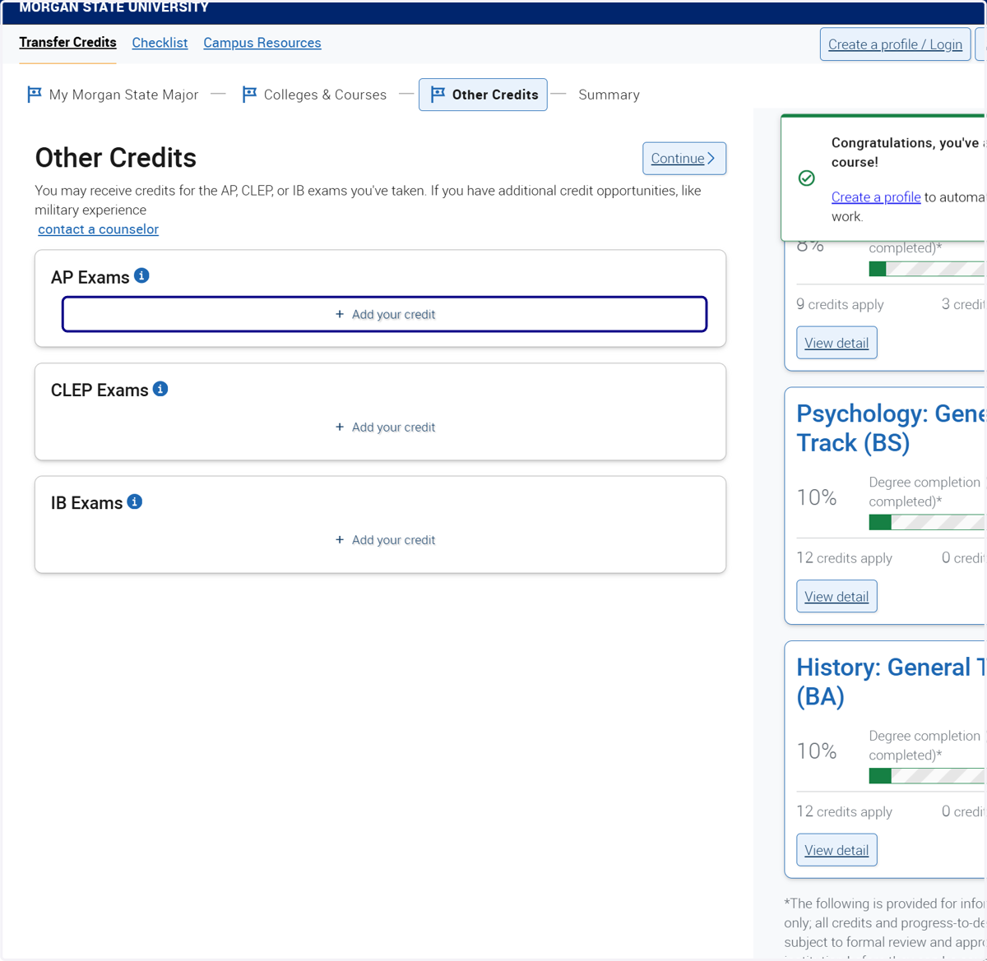Click the Other Credits page heading
987x961 pixels.
click(x=116, y=158)
